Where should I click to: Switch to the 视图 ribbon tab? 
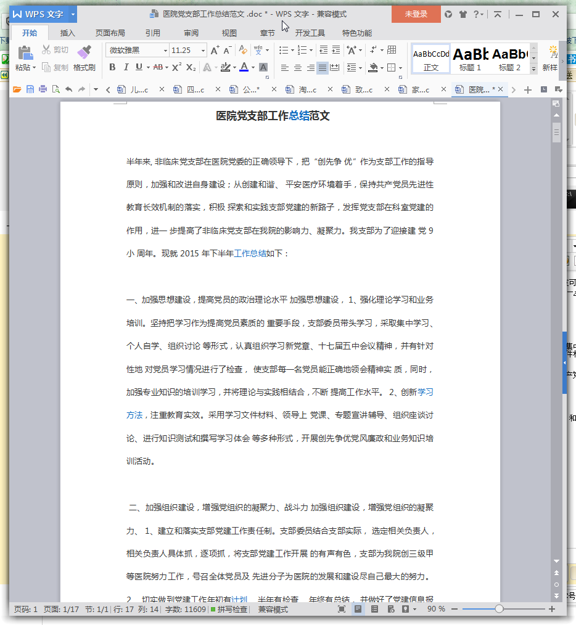pyautogui.click(x=229, y=33)
